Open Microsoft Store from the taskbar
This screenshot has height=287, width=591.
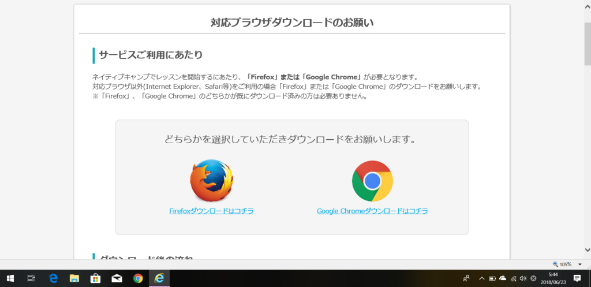coord(95,279)
